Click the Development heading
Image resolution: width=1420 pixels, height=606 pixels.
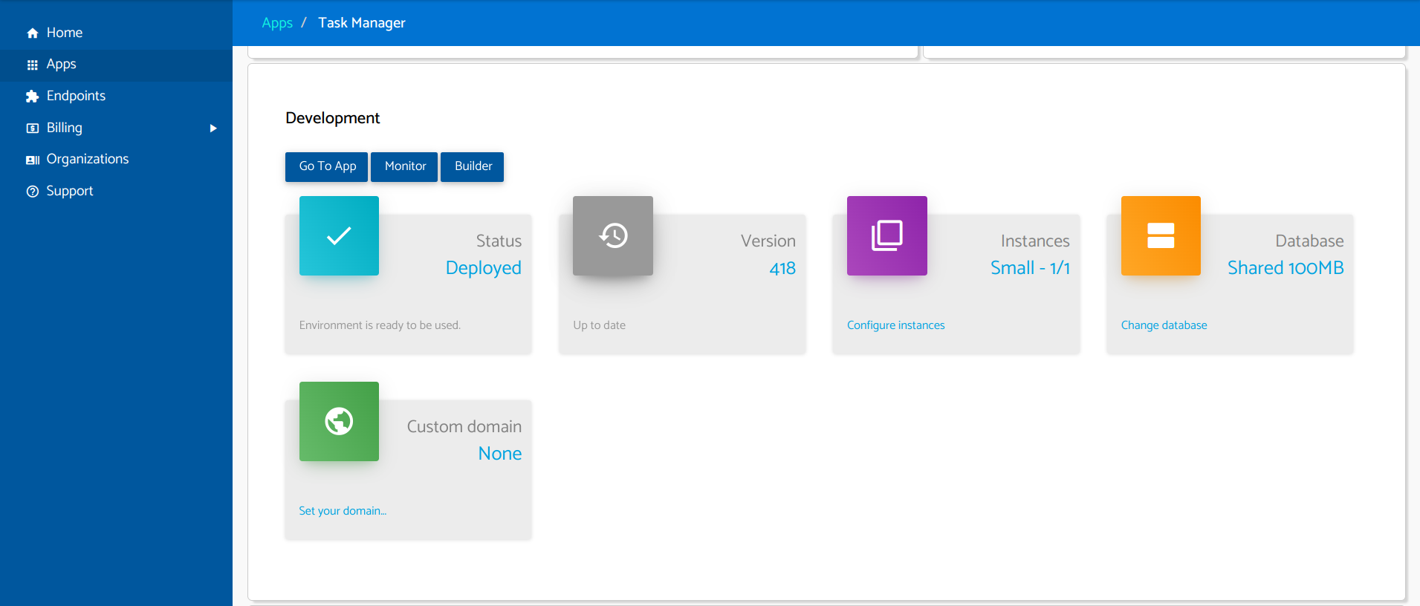332,118
